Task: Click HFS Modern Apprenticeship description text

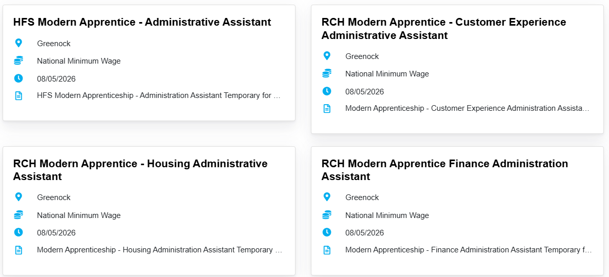Action: pos(159,95)
